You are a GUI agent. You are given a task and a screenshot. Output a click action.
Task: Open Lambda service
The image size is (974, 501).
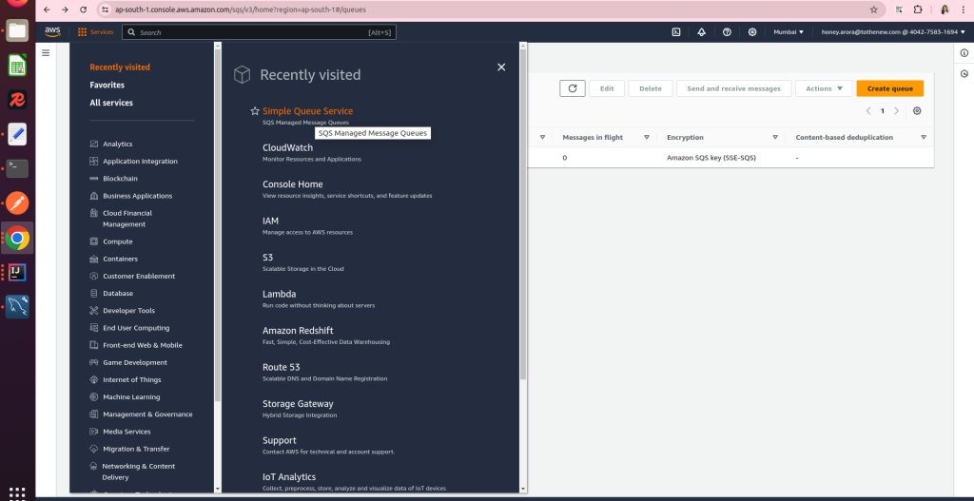click(x=279, y=294)
